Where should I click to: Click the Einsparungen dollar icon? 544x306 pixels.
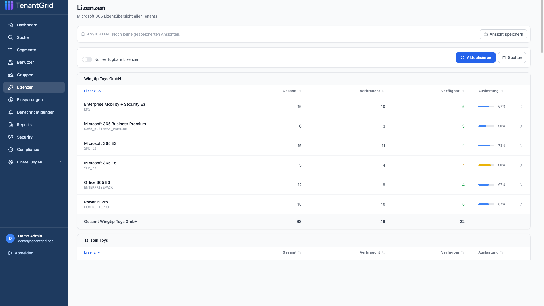pyautogui.click(x=11, y=100)
